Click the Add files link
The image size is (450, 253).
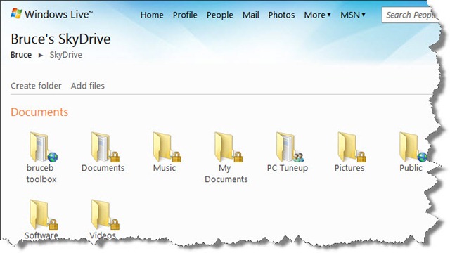87,86
